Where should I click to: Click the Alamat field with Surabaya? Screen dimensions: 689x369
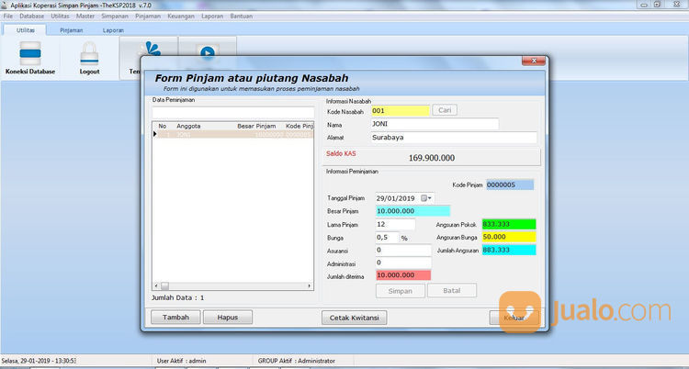(454, 138)
